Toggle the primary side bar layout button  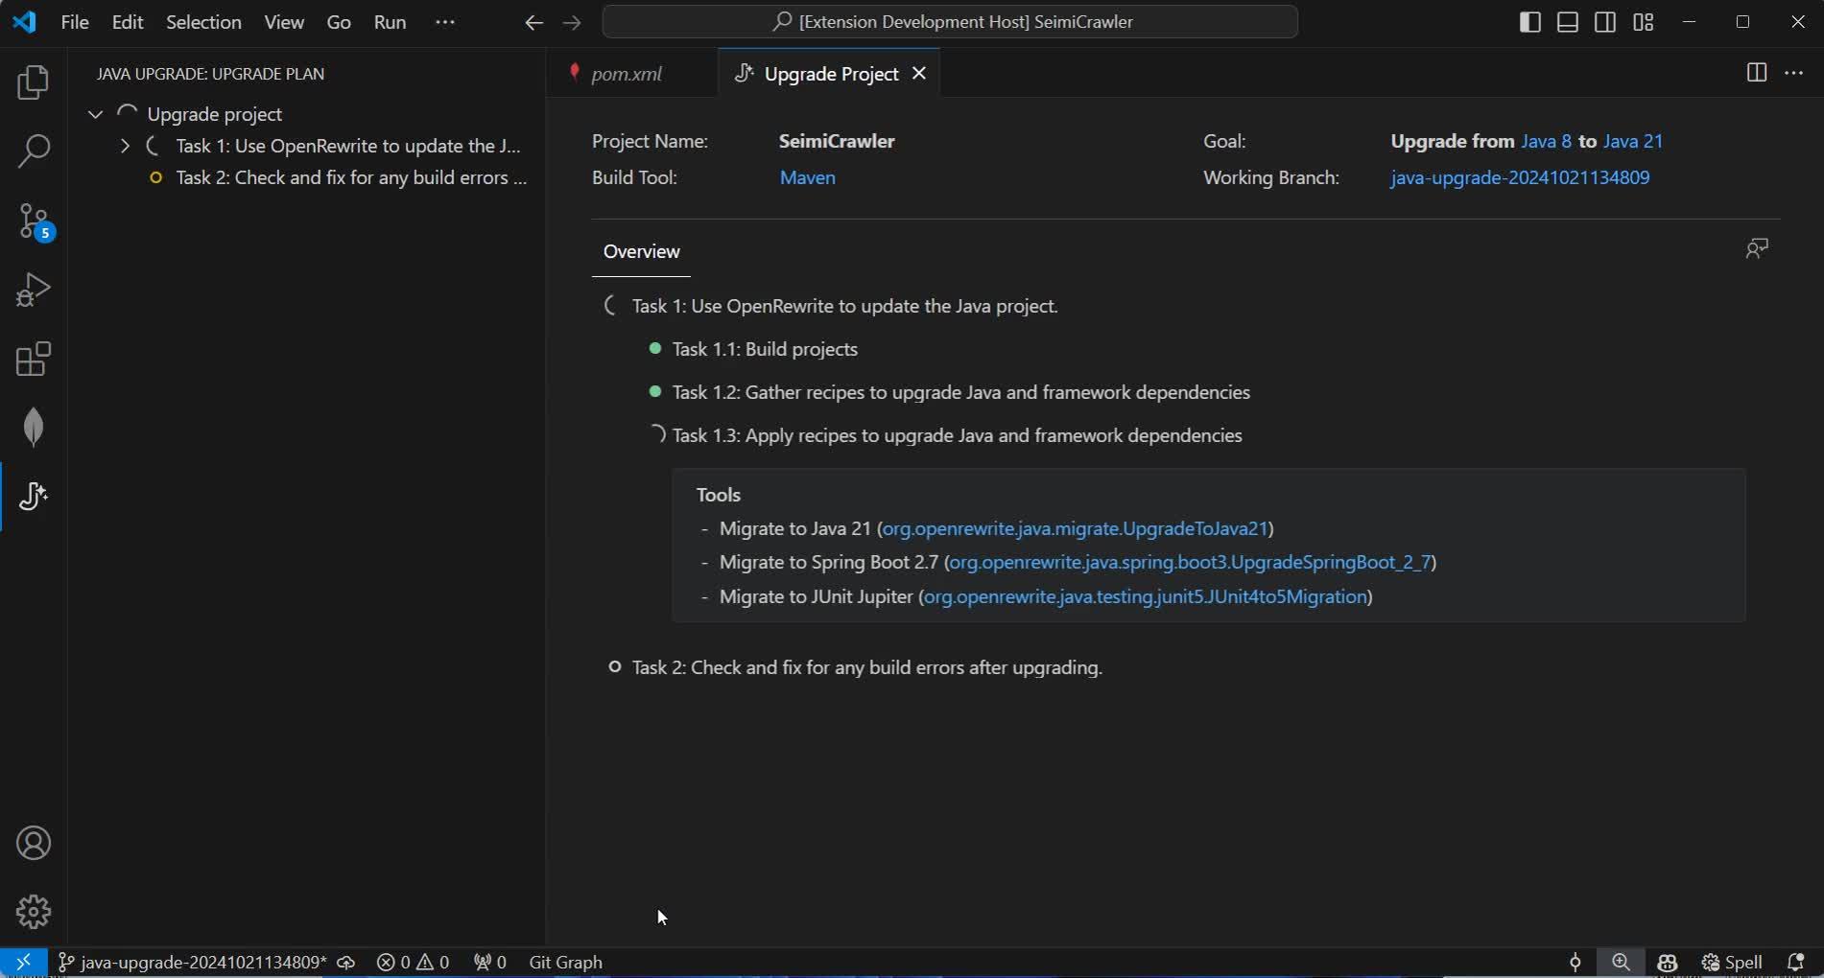1530,22
